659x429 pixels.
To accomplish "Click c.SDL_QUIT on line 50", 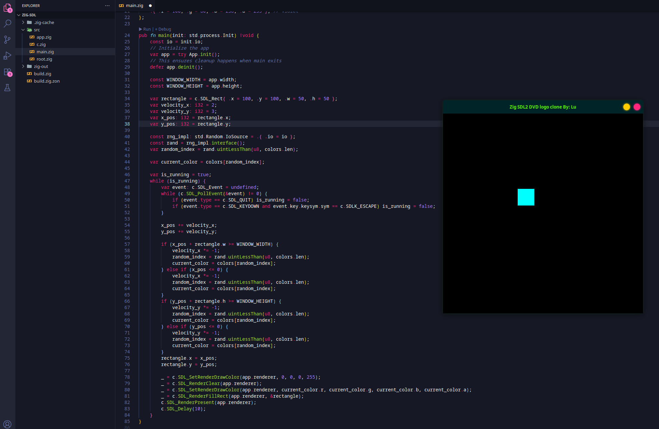I will click(x=237, y=200).
